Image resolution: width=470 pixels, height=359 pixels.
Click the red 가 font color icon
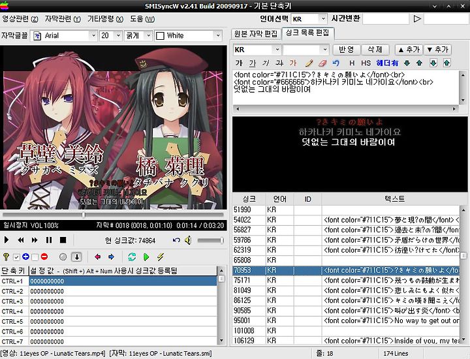point(293,63)
